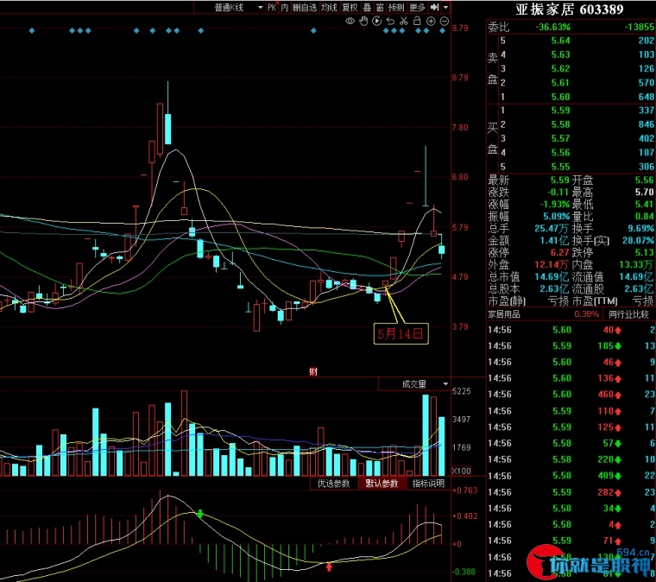Click the 内盘 13.33万 value

636,265
